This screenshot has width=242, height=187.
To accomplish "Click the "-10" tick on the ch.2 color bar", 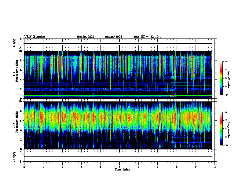I will [226, 145].
